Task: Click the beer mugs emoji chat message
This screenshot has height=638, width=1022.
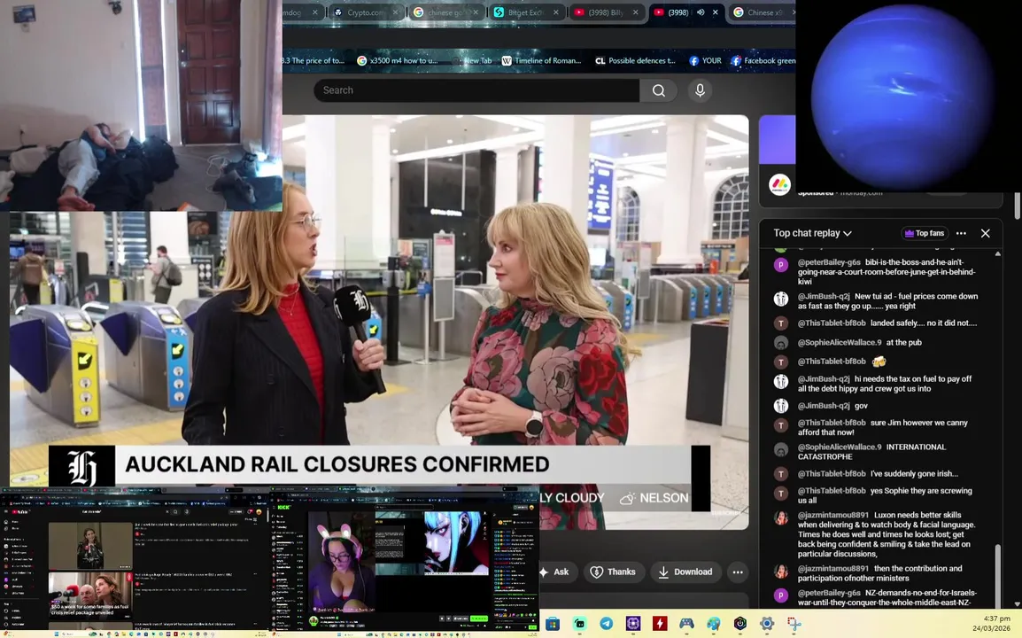Action: pos(879,362)
